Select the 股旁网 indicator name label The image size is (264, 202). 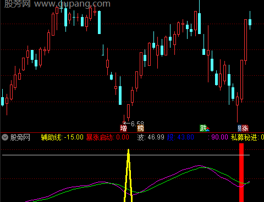(x=20, y=137)
